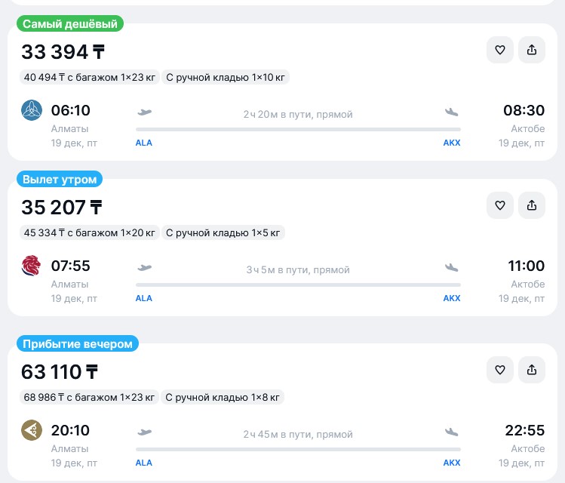Image resolution: width=565 pixels, height=483 pixels.
Task: Click the airline logo of 20:10 flight
Action: (32, 431)
